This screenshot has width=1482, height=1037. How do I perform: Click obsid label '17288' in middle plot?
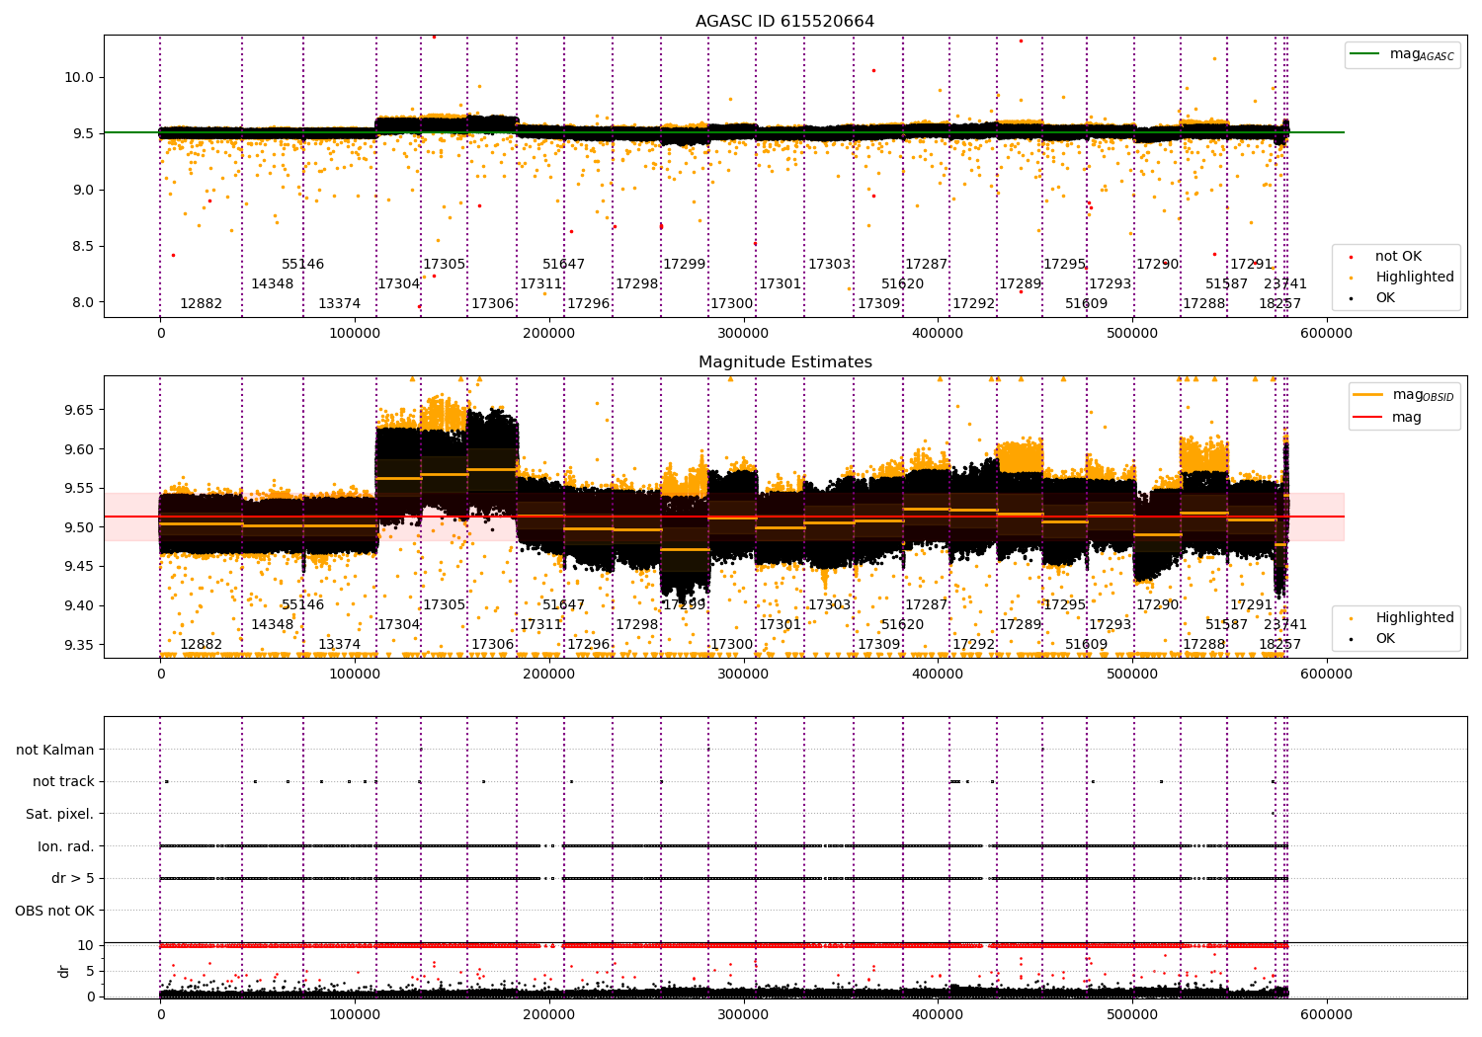pos(1203,645)
